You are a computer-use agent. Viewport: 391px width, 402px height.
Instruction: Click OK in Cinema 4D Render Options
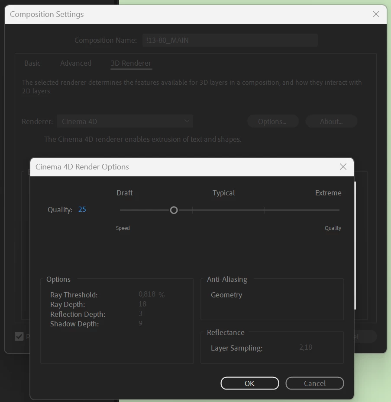pyautogui.click(x=250, y=383)
